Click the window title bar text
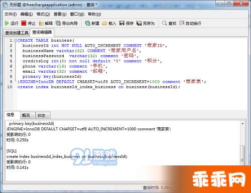 pos(53,5)
